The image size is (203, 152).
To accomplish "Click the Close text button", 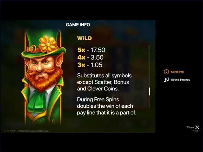I will 190,127.
